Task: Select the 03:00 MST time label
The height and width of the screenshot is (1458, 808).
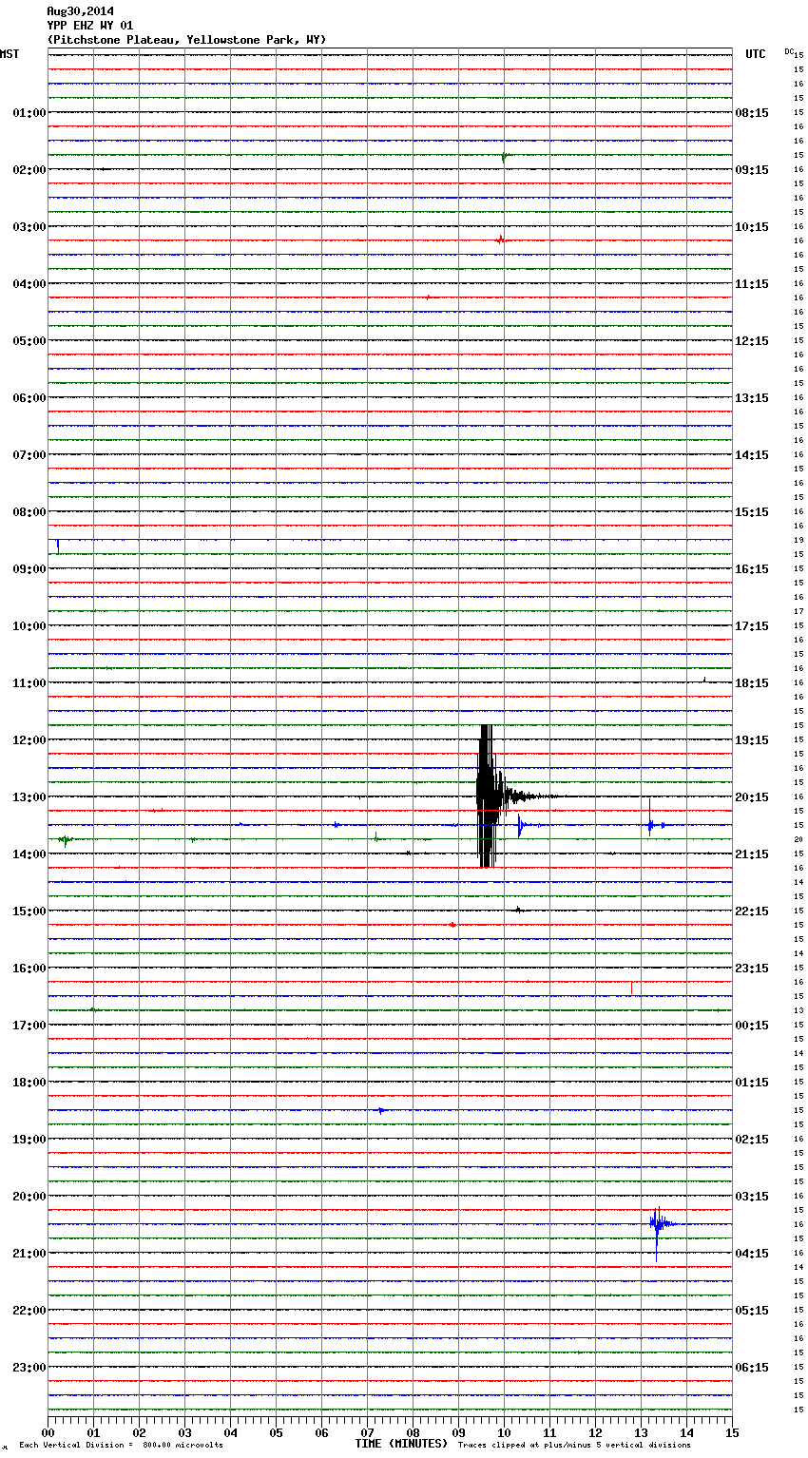Action: [x=29, y=227]
